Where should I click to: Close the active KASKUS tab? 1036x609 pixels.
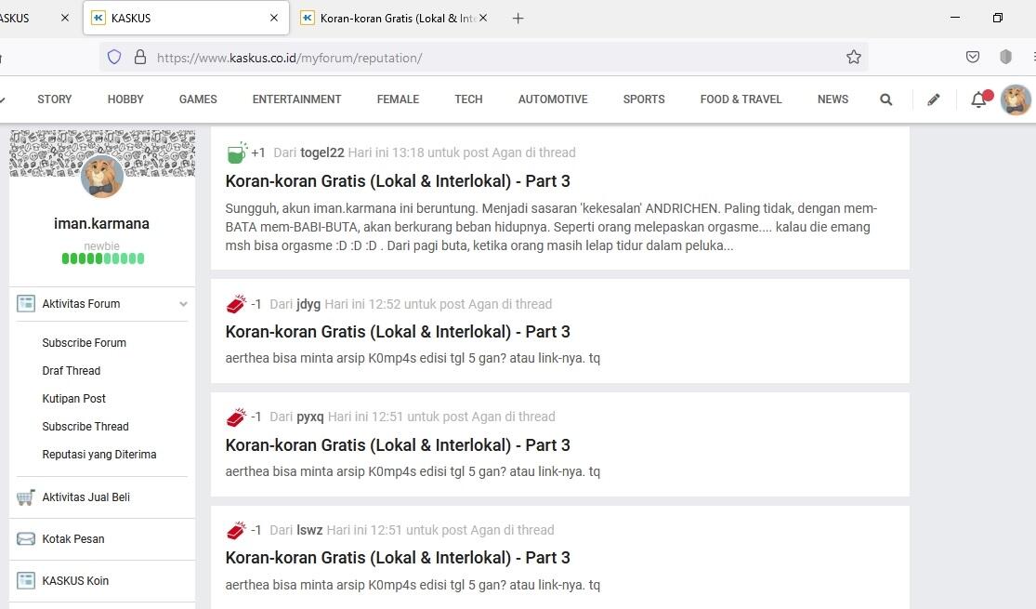pyautogui.click(x=274, y=19)
